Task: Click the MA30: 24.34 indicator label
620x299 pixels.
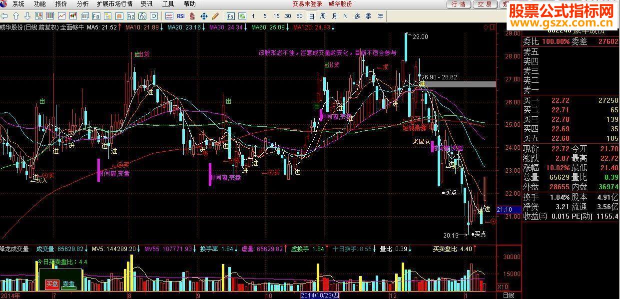Action: (226, 27)
